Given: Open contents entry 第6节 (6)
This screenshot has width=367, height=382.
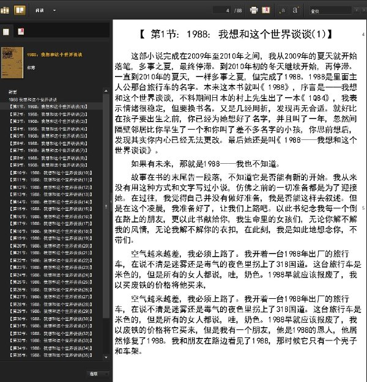Looking at the screenshot, I should [x=48, y=144].
